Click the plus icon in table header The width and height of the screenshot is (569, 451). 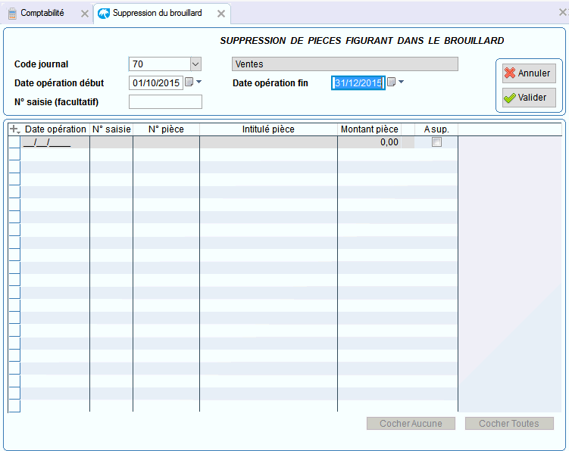click(14, 129)
